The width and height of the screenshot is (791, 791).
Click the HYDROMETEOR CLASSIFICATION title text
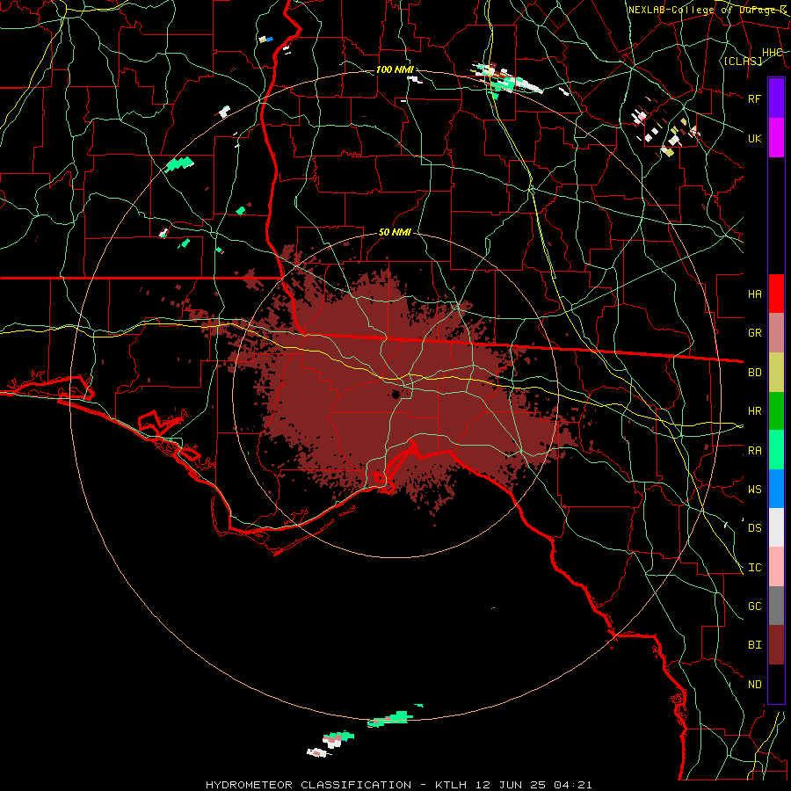coord(308,785)
